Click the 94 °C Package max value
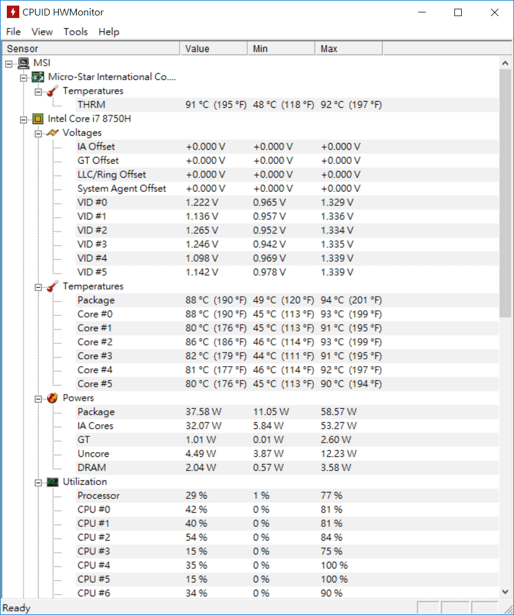Viewport: 514px width, 615px height. pyautogui.click(x=351, y=300)
